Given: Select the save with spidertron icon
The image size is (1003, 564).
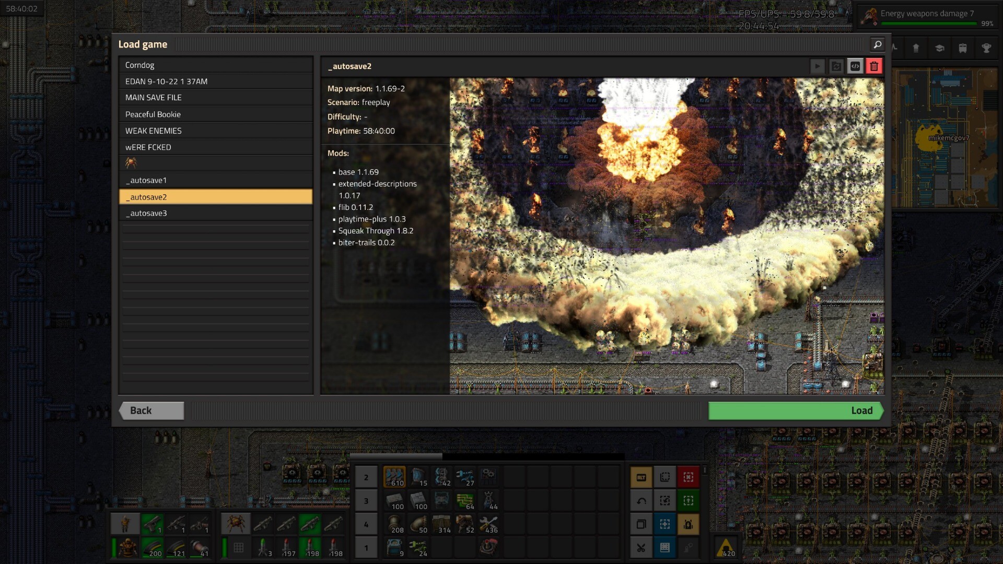Looking at the screenshot, I should coord(215,163).
